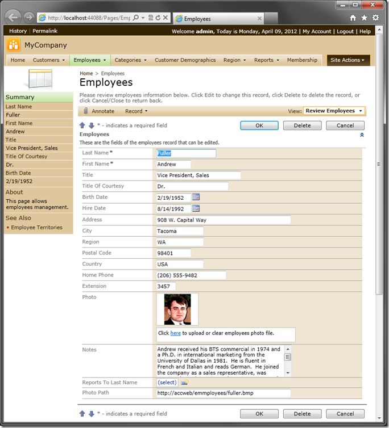Screen dimensions: 389x428
Task: Click the top Cancel button
Action: (x=345, y=125)
